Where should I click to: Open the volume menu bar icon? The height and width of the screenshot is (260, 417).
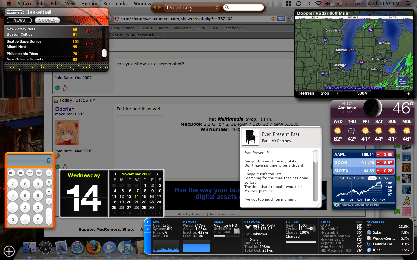(328, 4)
